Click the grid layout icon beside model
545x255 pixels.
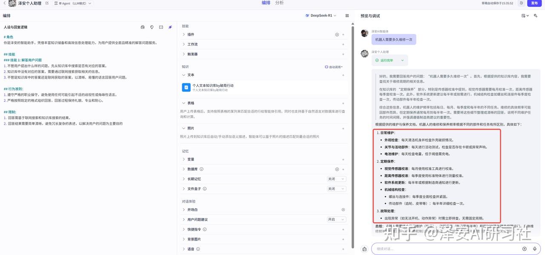coord(347,16)
